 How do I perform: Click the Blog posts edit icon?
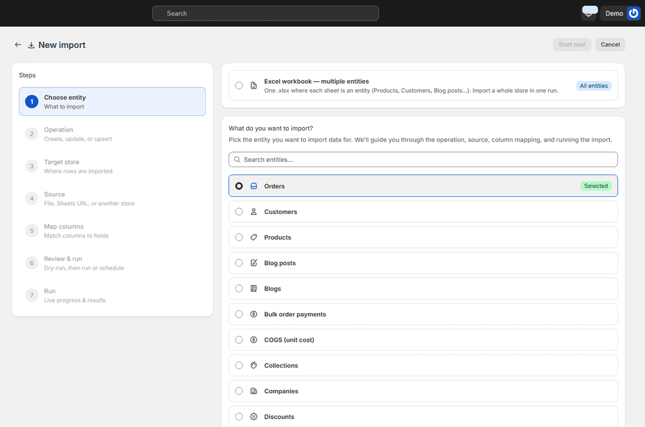254,263
